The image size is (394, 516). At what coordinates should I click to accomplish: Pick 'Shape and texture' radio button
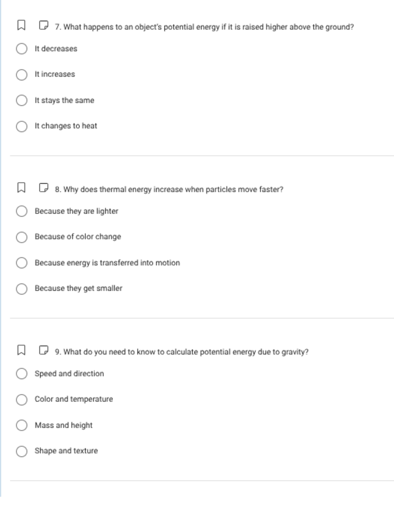coord(22,451)
